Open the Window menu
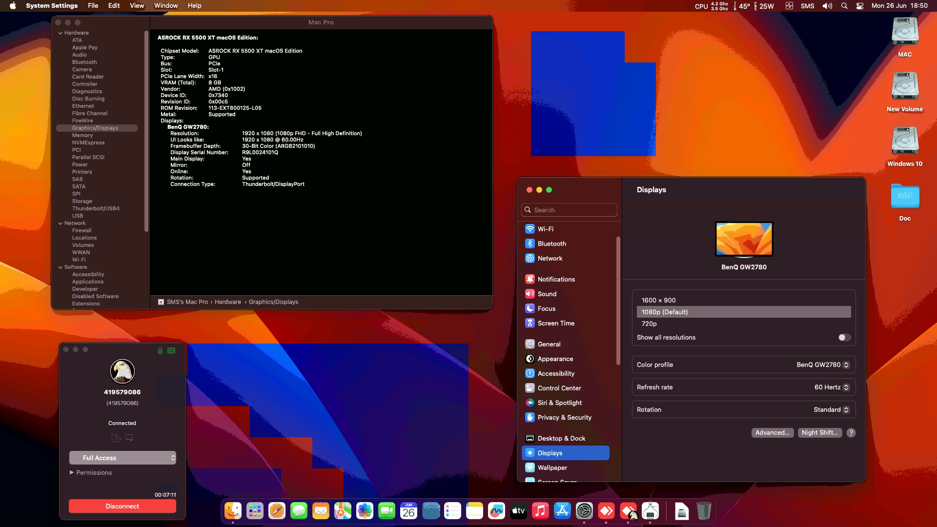 pos(166,6)
